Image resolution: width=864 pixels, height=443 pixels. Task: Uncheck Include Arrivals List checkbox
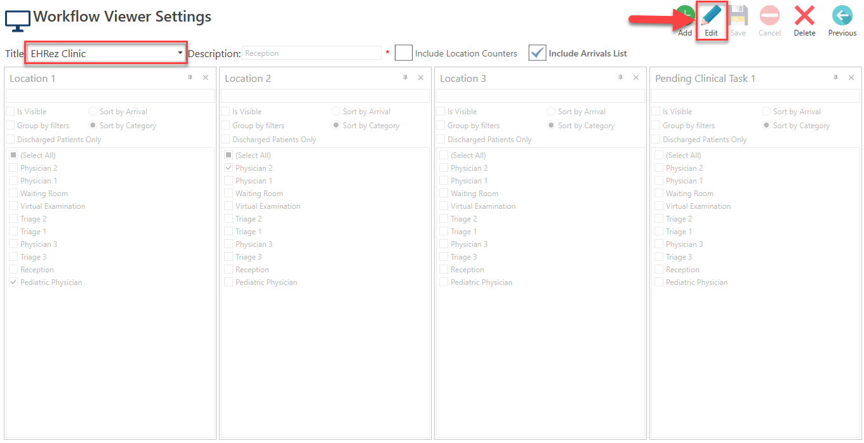click(x=537, y=53)
